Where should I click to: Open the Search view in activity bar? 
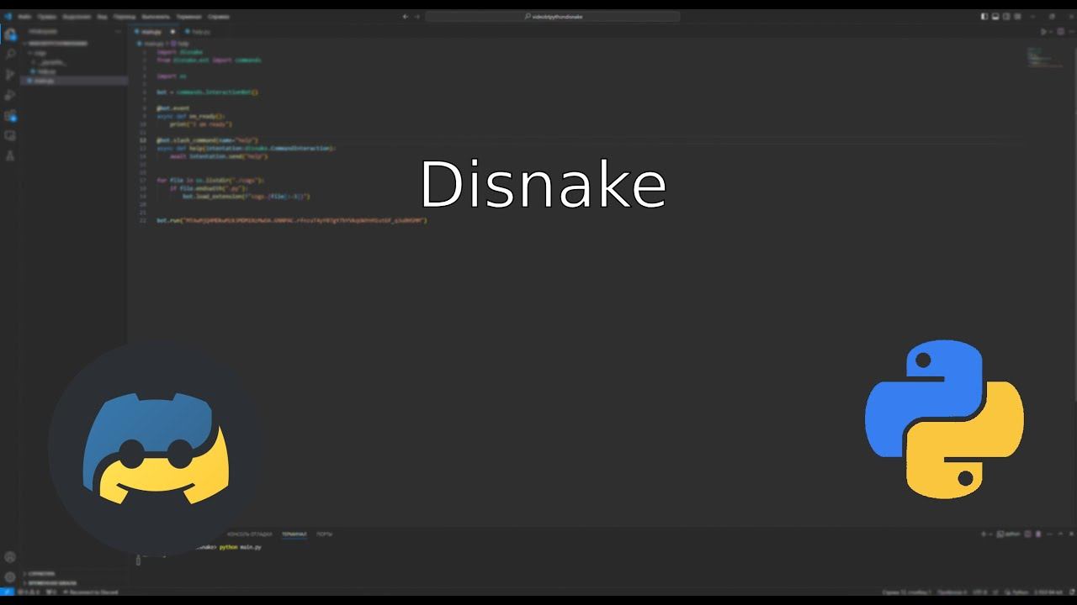[10, 55]
